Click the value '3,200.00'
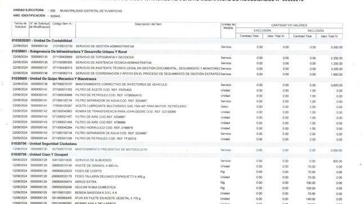 (337, 69)
